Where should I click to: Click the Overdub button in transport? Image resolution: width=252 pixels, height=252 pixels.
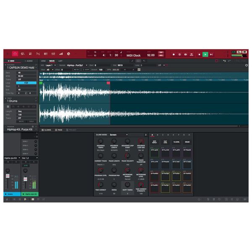179,55
